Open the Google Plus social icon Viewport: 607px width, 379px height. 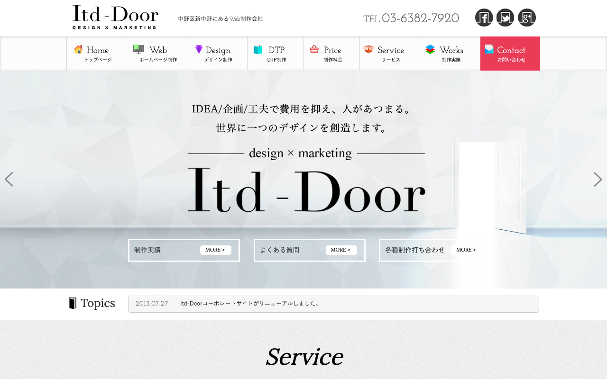pos(526,18)
